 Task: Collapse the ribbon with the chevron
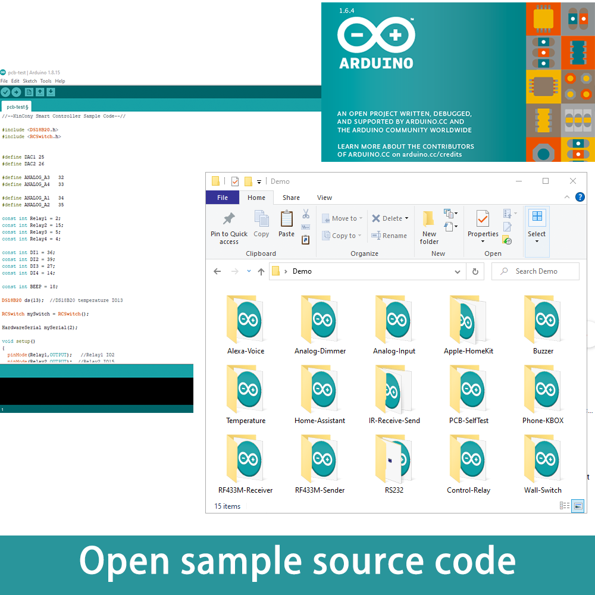565,198
